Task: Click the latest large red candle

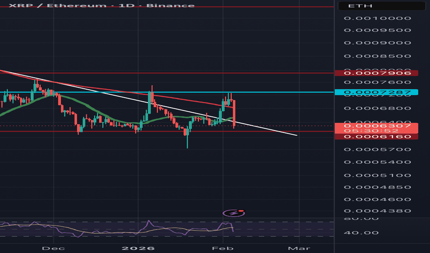Action: tap(234, 114)
